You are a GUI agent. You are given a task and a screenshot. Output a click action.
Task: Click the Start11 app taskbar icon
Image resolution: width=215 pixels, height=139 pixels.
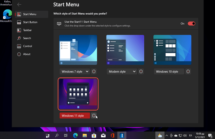[x=122, y=136]
